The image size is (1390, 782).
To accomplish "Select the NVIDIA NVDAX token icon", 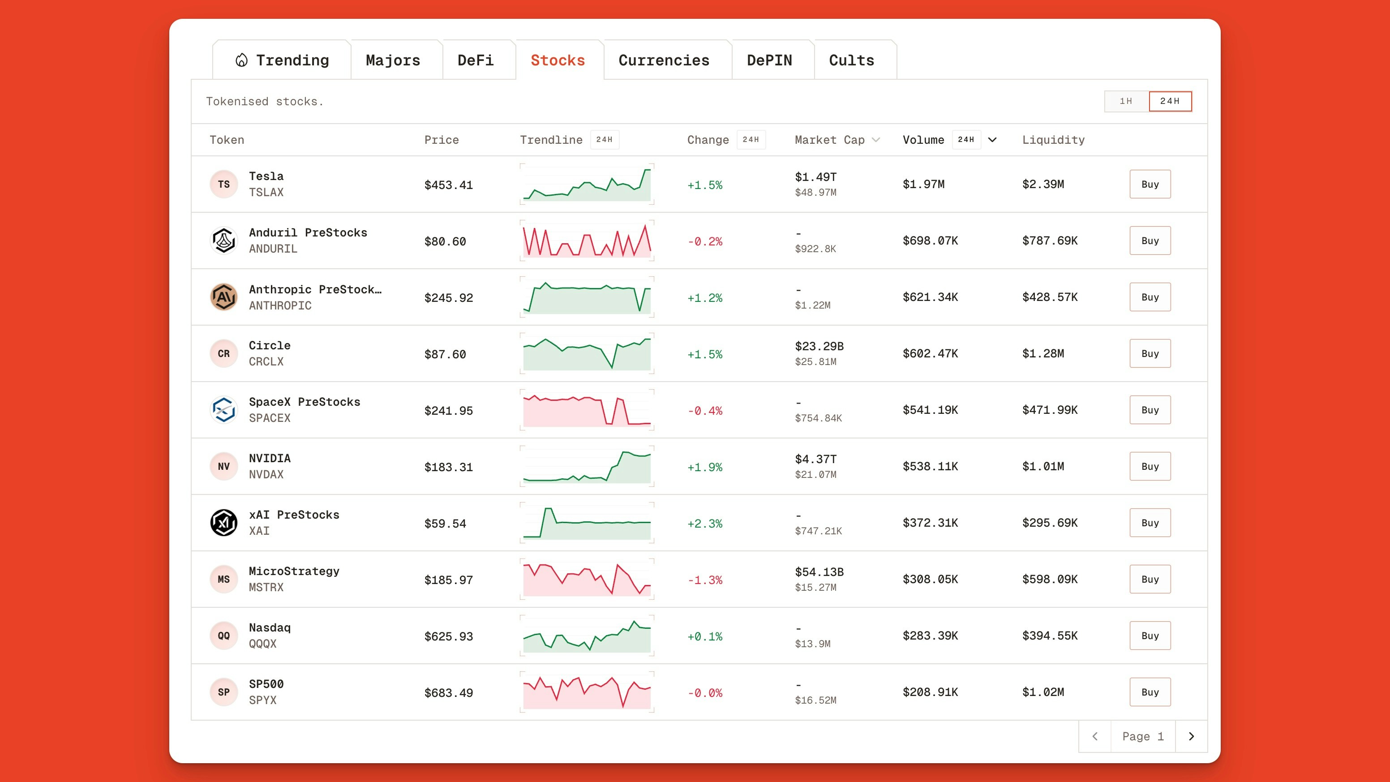I will point(223,466).
